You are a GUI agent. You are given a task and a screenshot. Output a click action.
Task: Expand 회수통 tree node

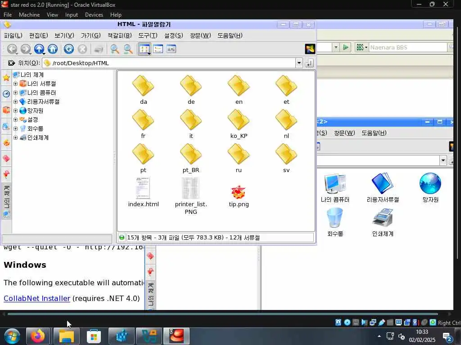tap(16, 128)
